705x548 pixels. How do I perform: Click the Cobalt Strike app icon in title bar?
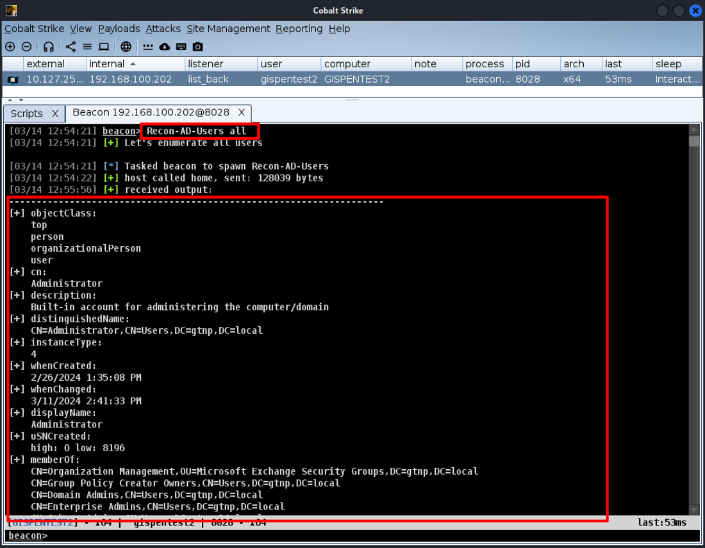12,10
